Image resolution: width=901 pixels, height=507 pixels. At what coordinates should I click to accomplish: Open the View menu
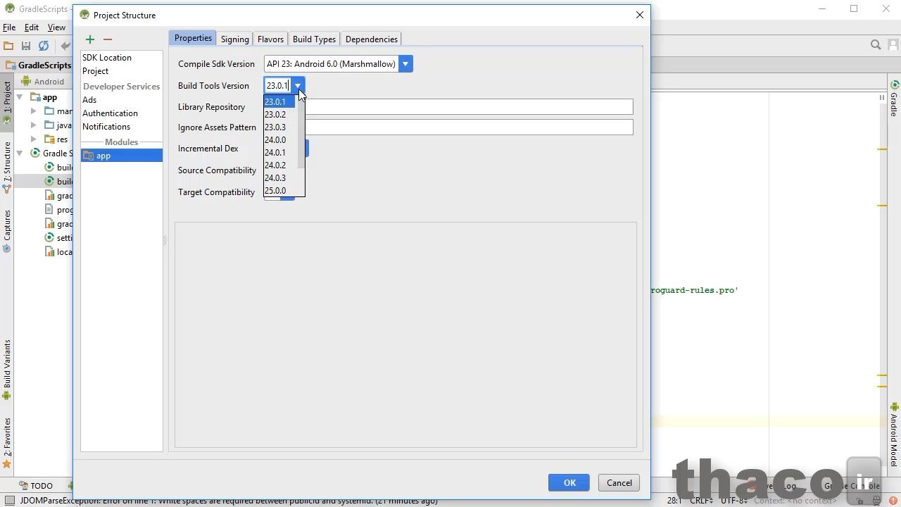tap(56, 27)
